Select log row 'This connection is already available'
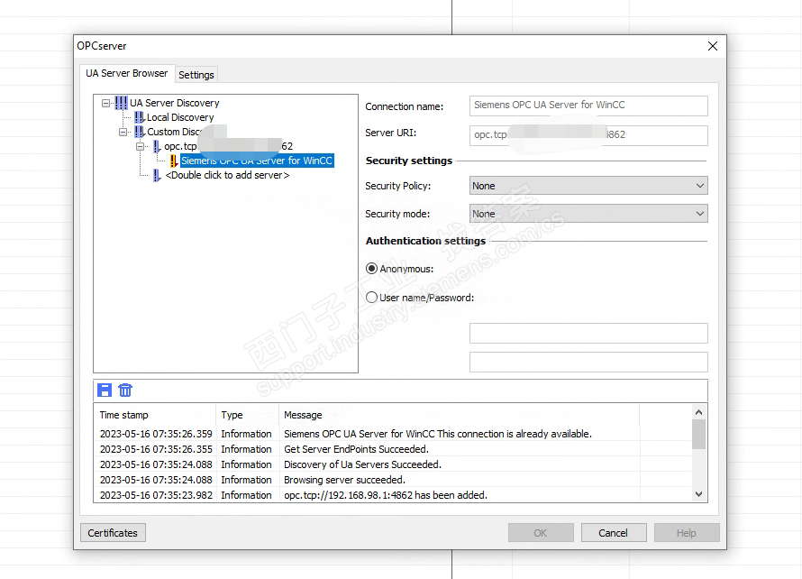802x579 pixels. pos(393,434)
